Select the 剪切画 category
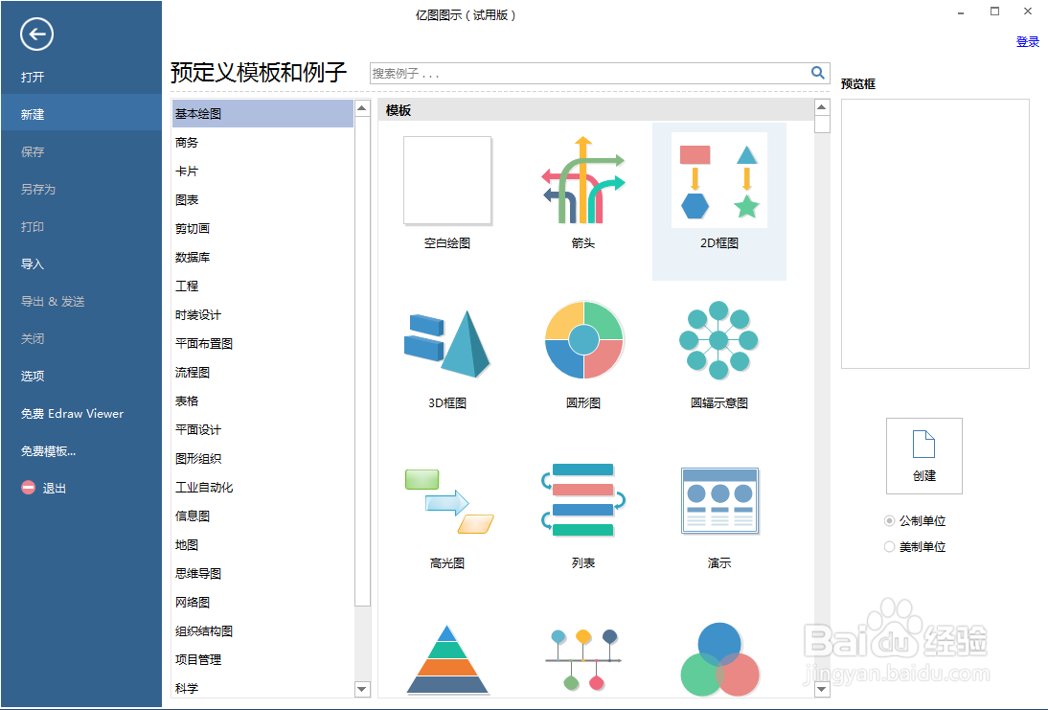The height and width of the screenshot is (710, 1048). pos(262,229)
